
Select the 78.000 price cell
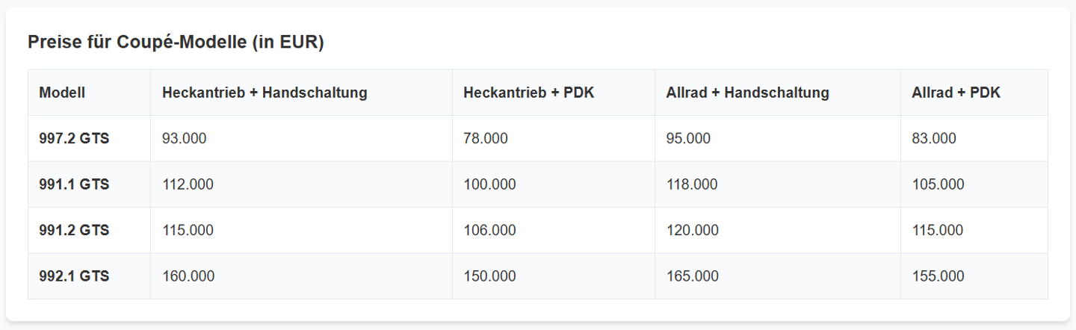pyautogui.click(x=554, y=139)
